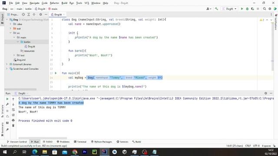Rerun DogKt in Run panel
Screen dimensions: 278x156
coord(7,99)
